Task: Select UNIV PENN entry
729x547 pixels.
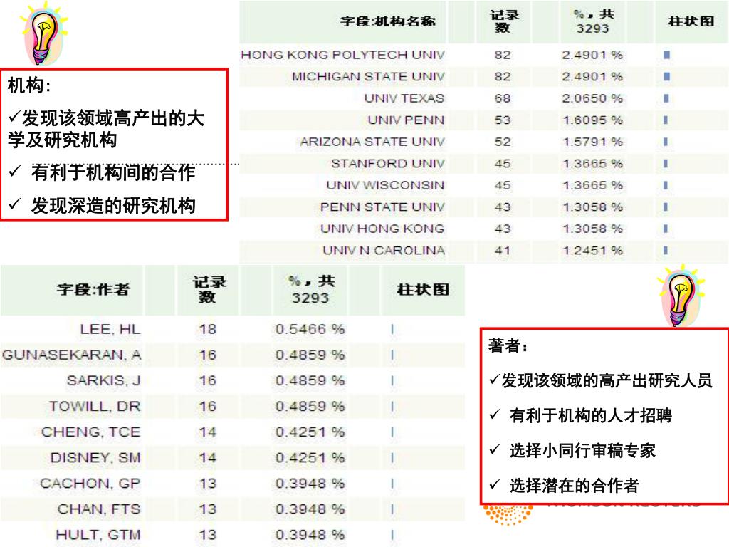Action: 406,120
